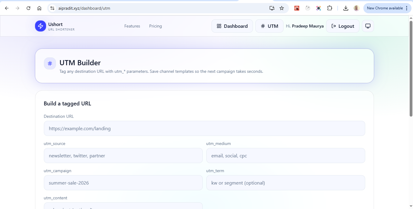Click the Ushort brand name
Viewport: 413px width, 209px height.
point(55,24)
